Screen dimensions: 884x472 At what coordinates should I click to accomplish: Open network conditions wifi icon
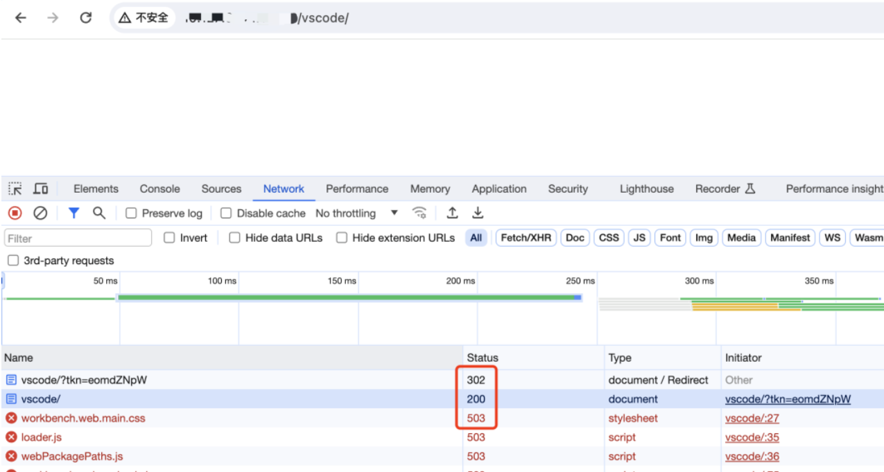point(419,213)
